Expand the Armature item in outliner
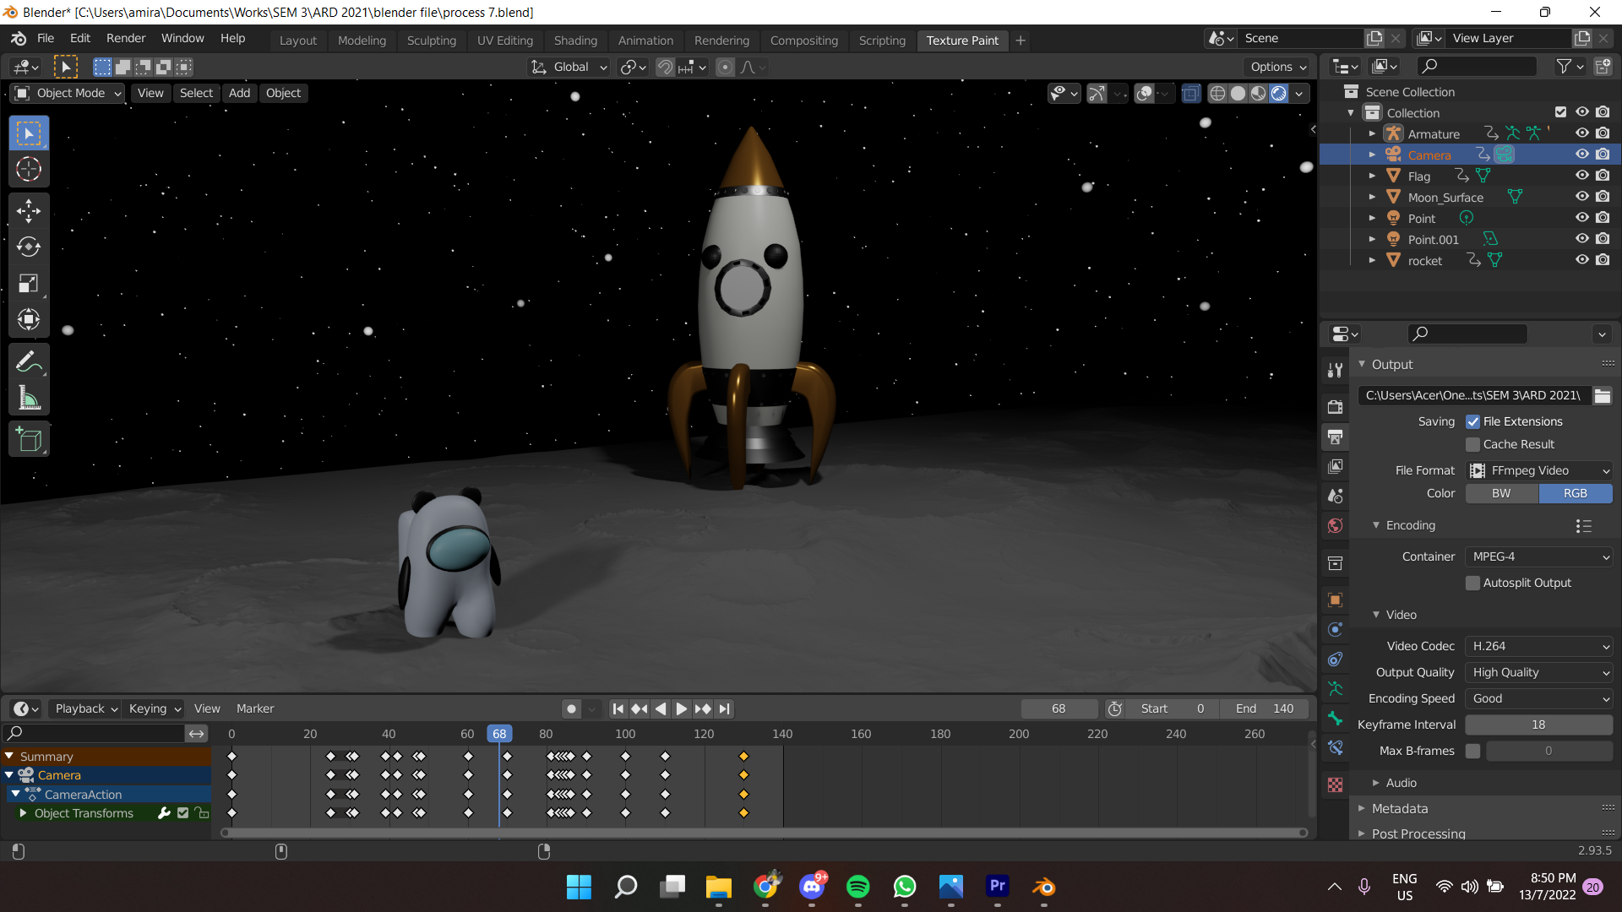1622x912 pixels. click(x=1372, y=133)
